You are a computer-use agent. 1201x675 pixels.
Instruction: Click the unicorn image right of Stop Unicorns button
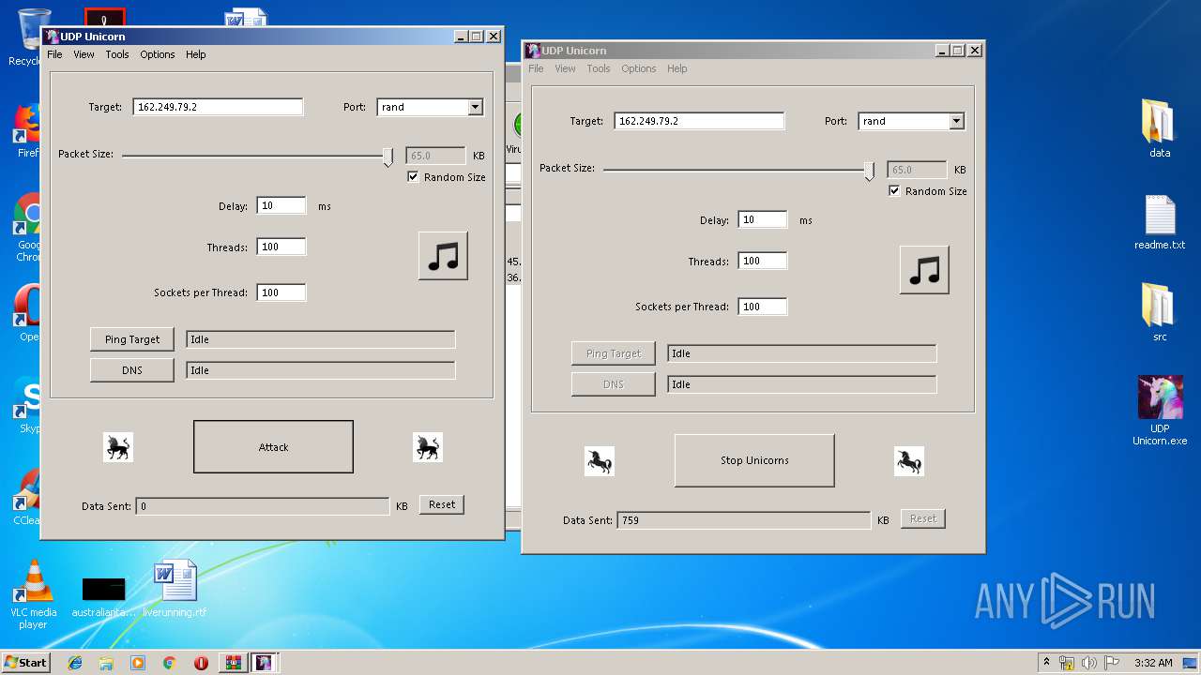(909, 461)
